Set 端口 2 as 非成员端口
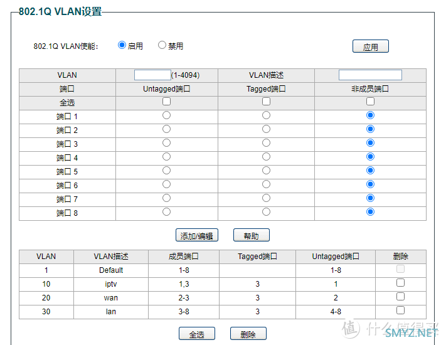This screenshot has width=446, height=345. coord(370,129)
